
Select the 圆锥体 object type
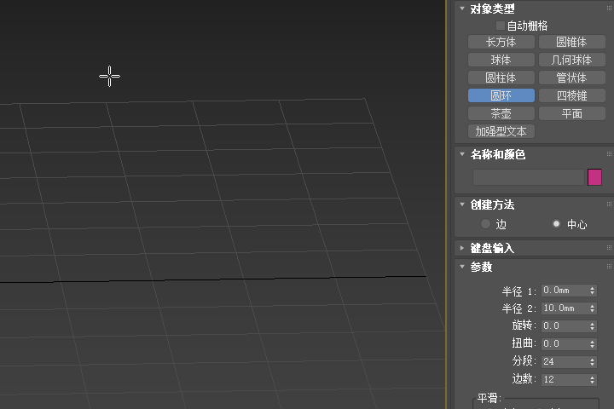click(x=572, y=42)
